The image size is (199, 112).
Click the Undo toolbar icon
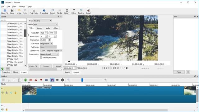[x=19, y=12]
